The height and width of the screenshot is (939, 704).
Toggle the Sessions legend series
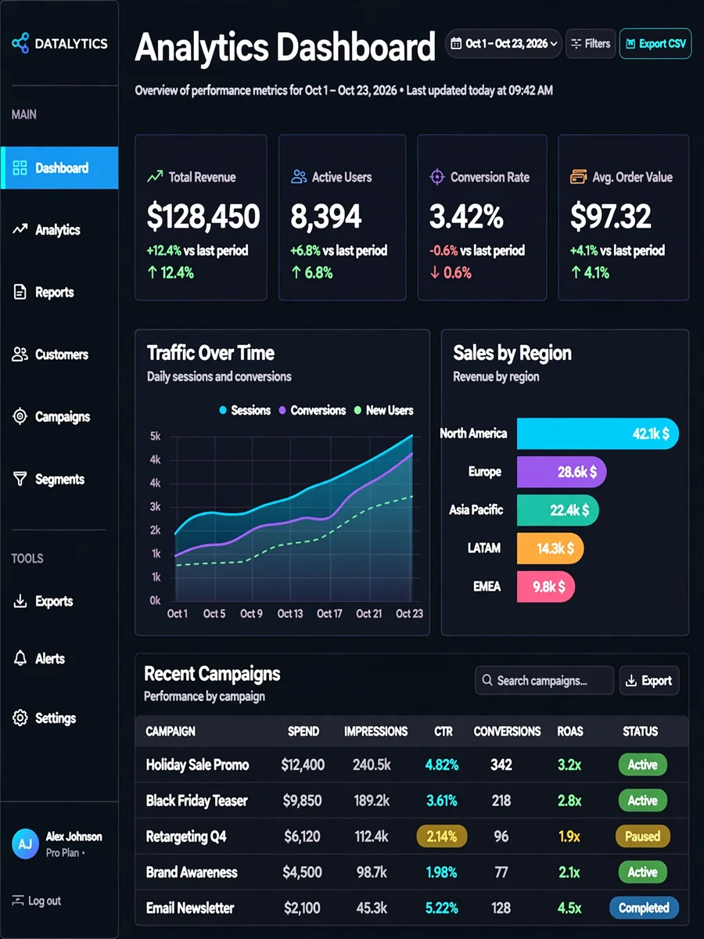[x=245, y=410]
